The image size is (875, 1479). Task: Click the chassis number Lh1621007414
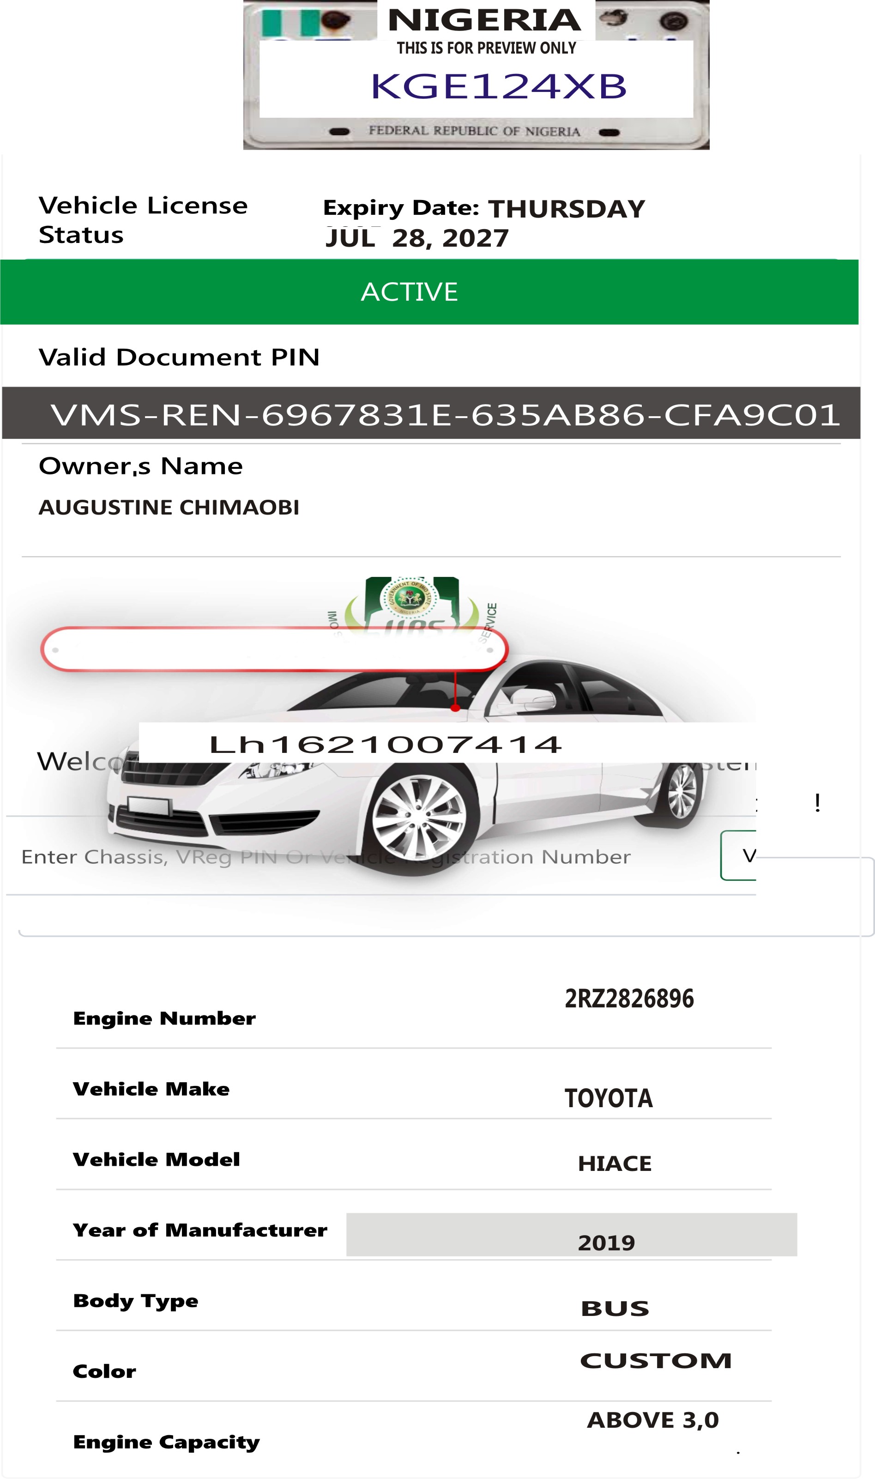tap(386, 745)
